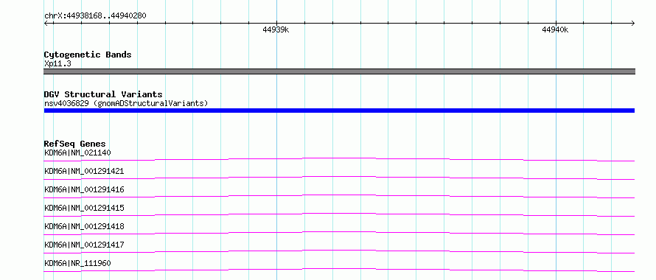The width and height of the screenshot is (656, 280).
Task: Select the RefSeq Genes track title
Action: (x=74, y=144)
